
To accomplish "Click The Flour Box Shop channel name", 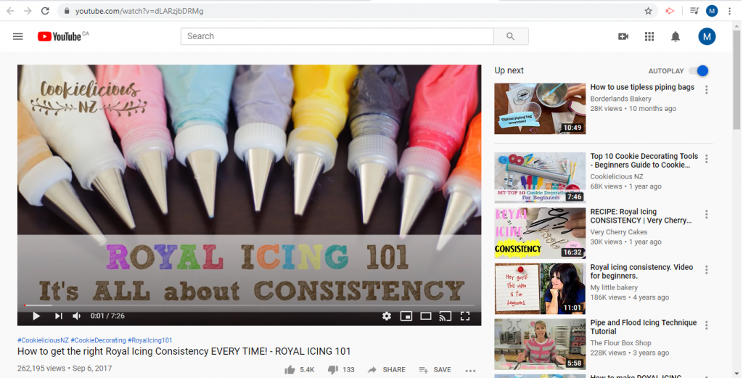I will pos(620,343).
